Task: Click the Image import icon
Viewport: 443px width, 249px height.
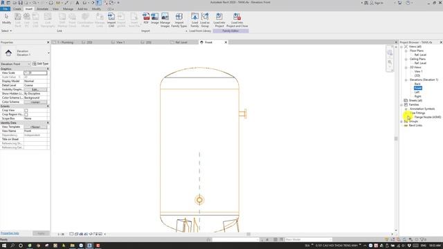Action: pyautogui.click(x=155, y=19)
